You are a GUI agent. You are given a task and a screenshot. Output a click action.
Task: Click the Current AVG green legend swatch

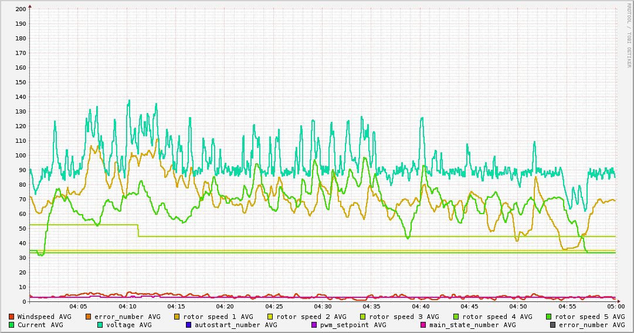point(12,325)
